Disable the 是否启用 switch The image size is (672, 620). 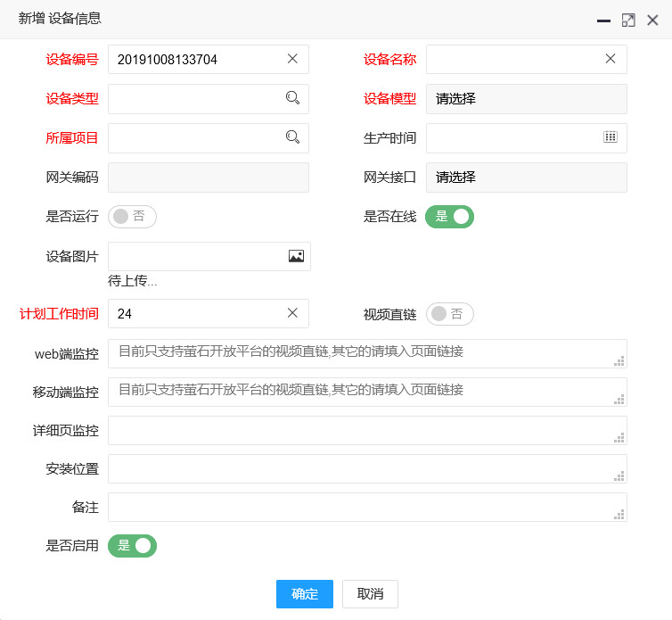click(132, 546)
